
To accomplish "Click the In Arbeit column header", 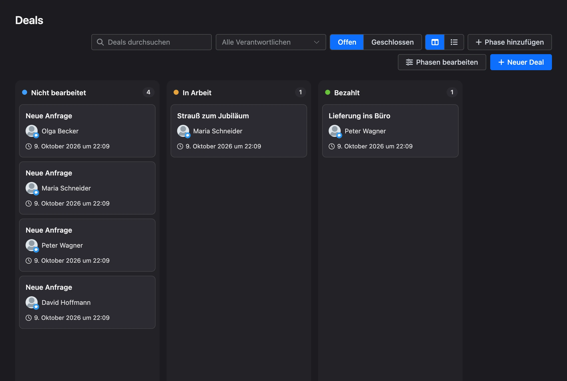I will tap(197, 93).
